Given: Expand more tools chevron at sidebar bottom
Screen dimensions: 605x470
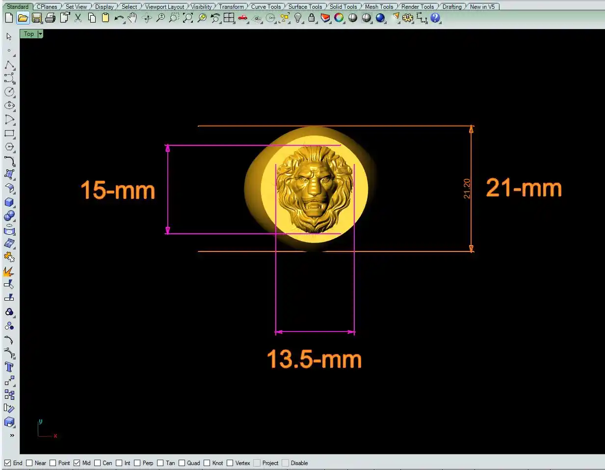Looking at the screenshot, I should point(12,436).
